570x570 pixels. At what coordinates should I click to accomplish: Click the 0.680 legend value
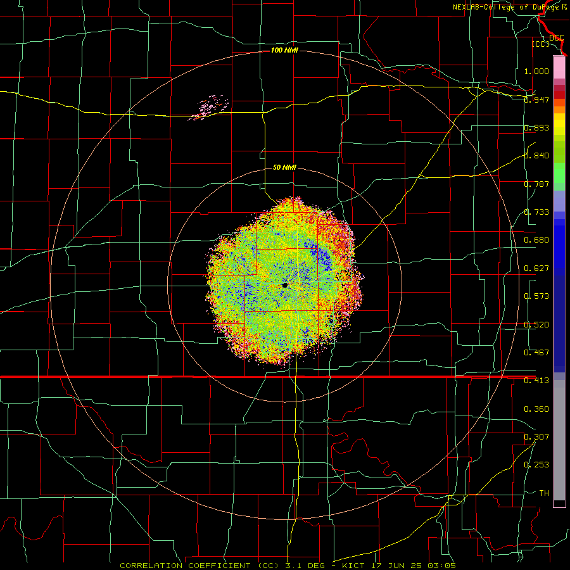click(x=536, y=240)
